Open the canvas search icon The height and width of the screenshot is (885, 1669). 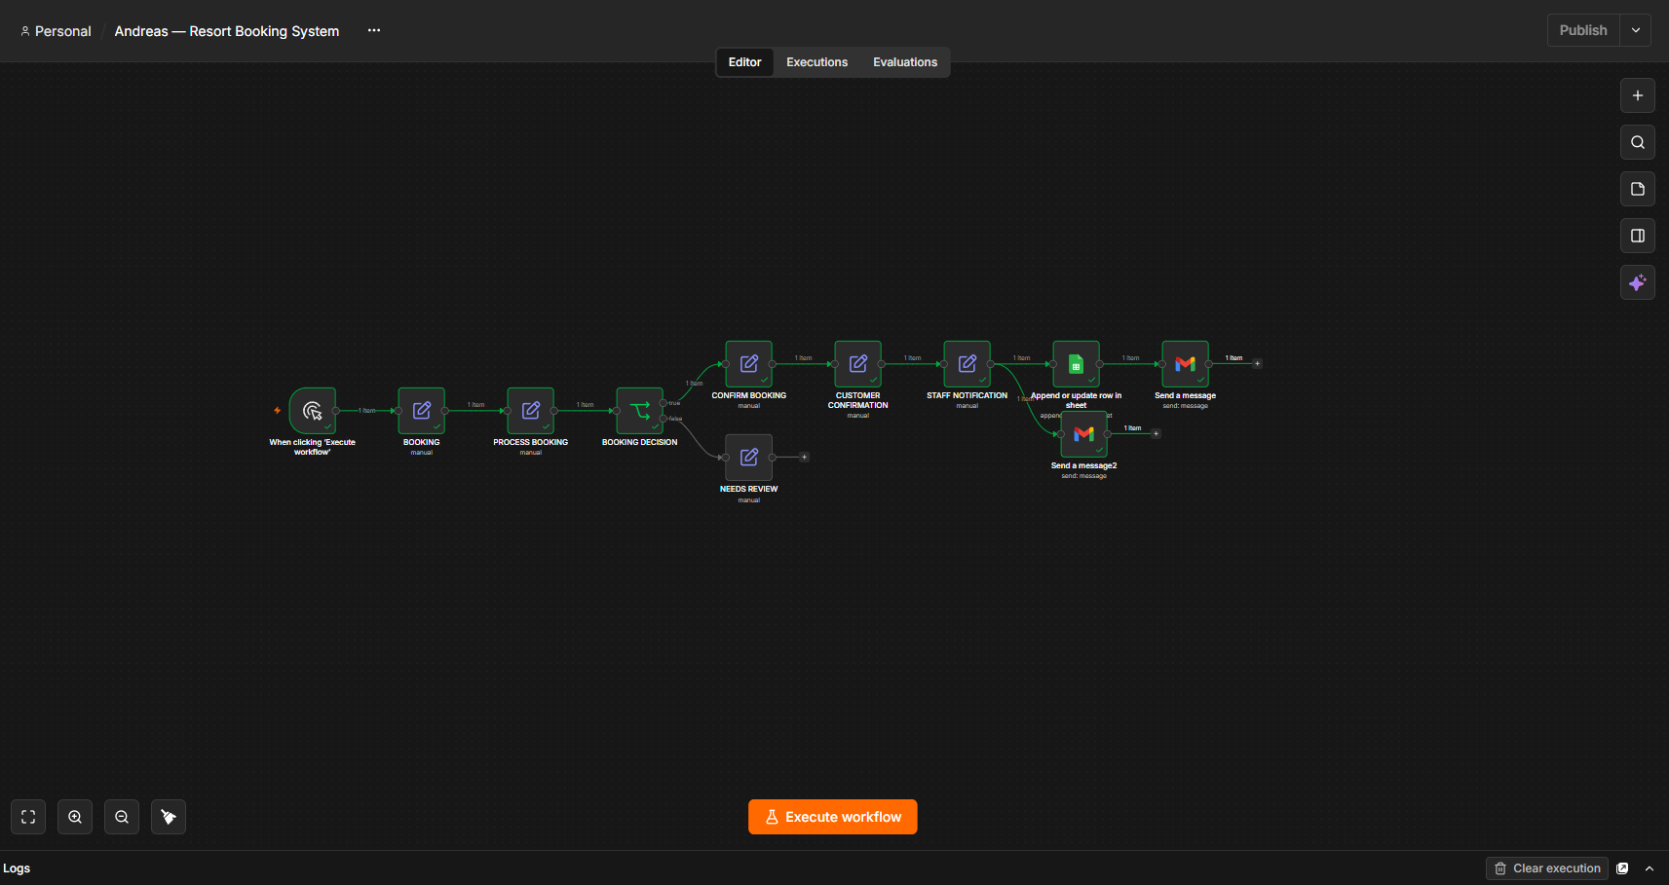[x=1638, y=142]
